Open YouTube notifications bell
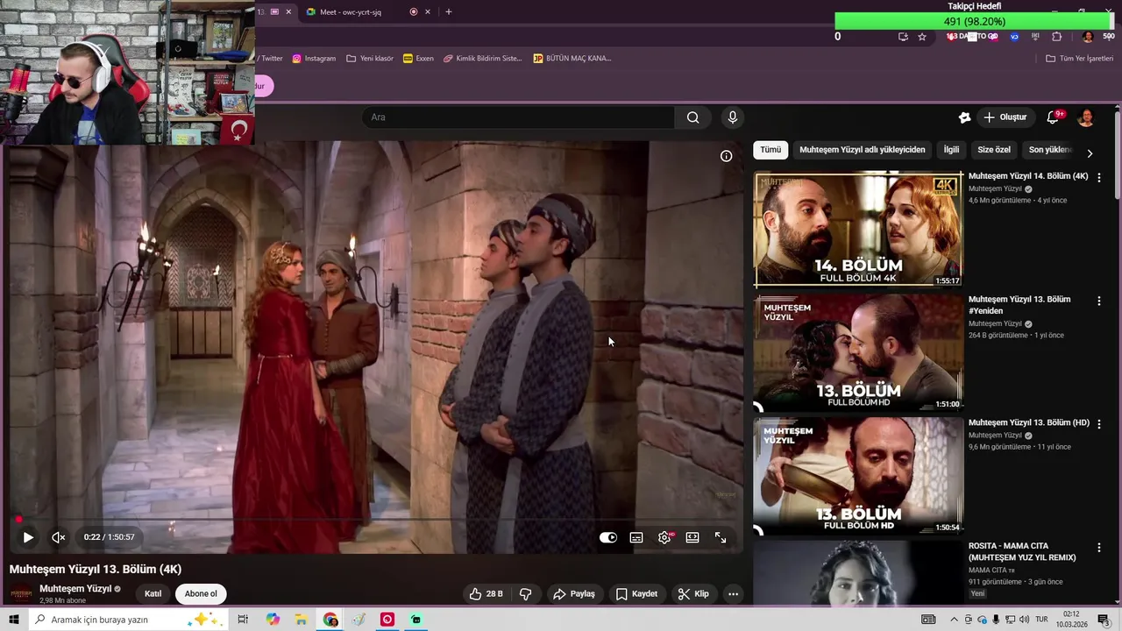This screenshot has height=631, width=1122. pos(1053,117)
